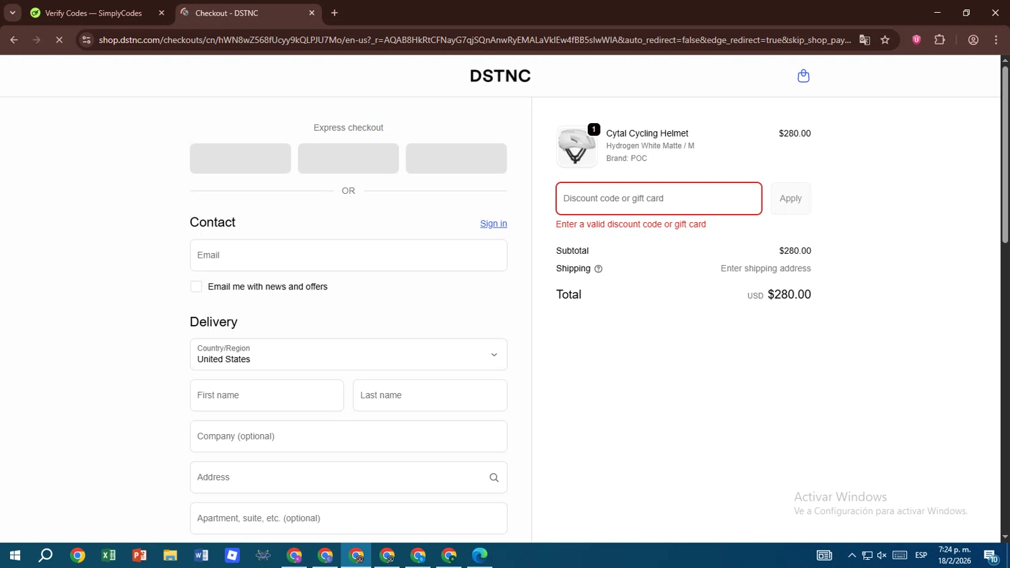
Task: Close the Checkout DSTNC tab
Action: (312, 13)
